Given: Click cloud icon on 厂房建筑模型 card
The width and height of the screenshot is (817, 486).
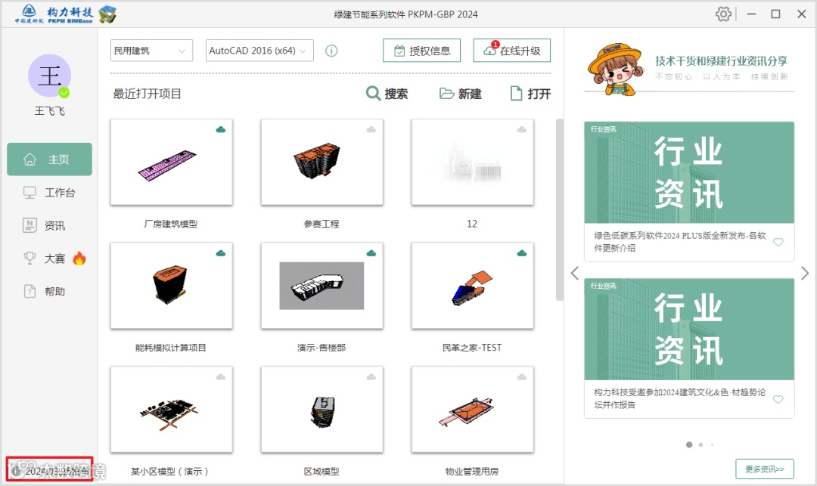Looking at the screenshot, I should pyautogui.click(x=221, y=129).
